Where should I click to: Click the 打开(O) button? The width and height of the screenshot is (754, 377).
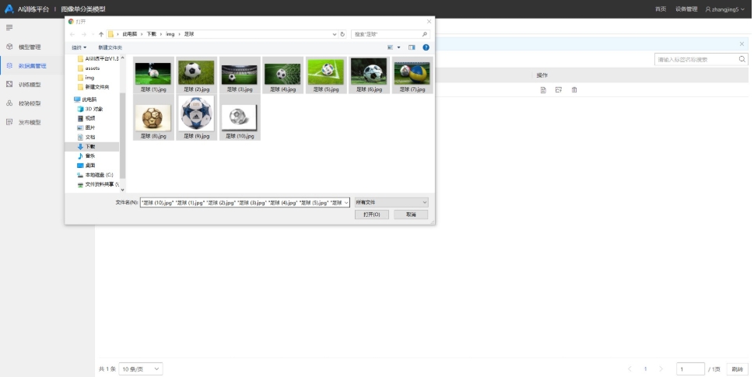(x=371, y=215)
